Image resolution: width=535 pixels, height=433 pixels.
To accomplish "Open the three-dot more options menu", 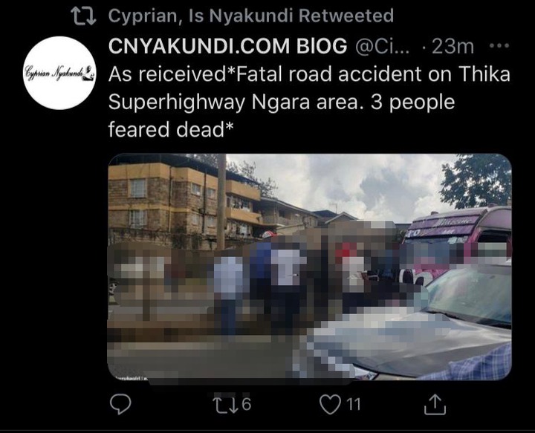I will click(x=499, y=45).
